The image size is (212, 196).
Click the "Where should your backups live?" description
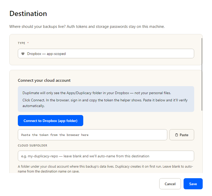click(87, 27)
